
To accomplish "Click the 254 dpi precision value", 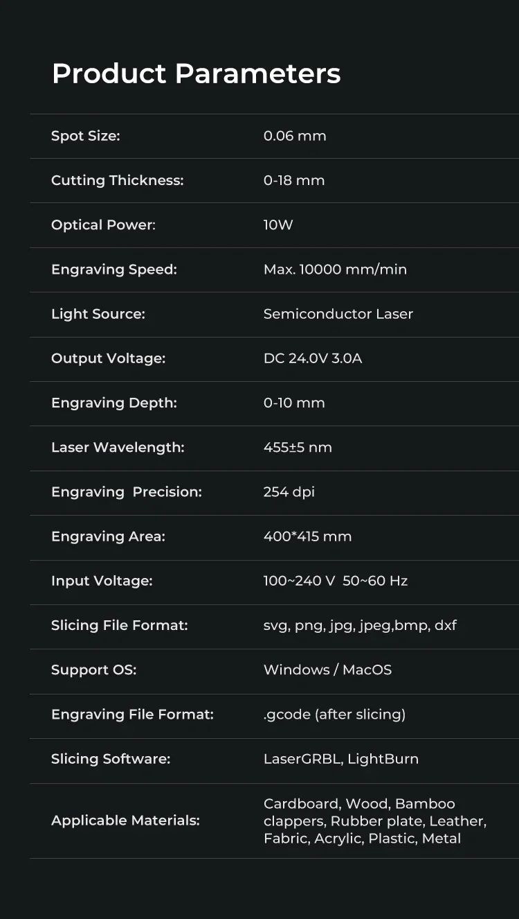I will pos(289,492).
